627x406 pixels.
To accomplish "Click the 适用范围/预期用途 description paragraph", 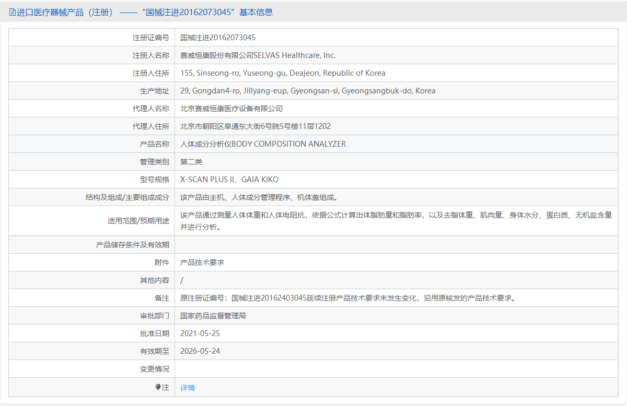I will (396, 221).
